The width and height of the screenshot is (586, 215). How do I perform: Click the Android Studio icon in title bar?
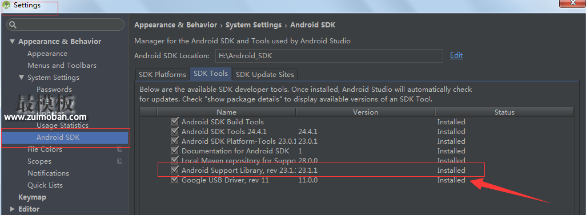pyautogui.click(x=6, y=5)
